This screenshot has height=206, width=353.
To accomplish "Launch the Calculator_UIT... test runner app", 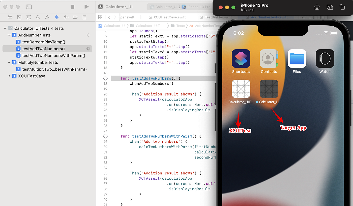I will 241,89.
